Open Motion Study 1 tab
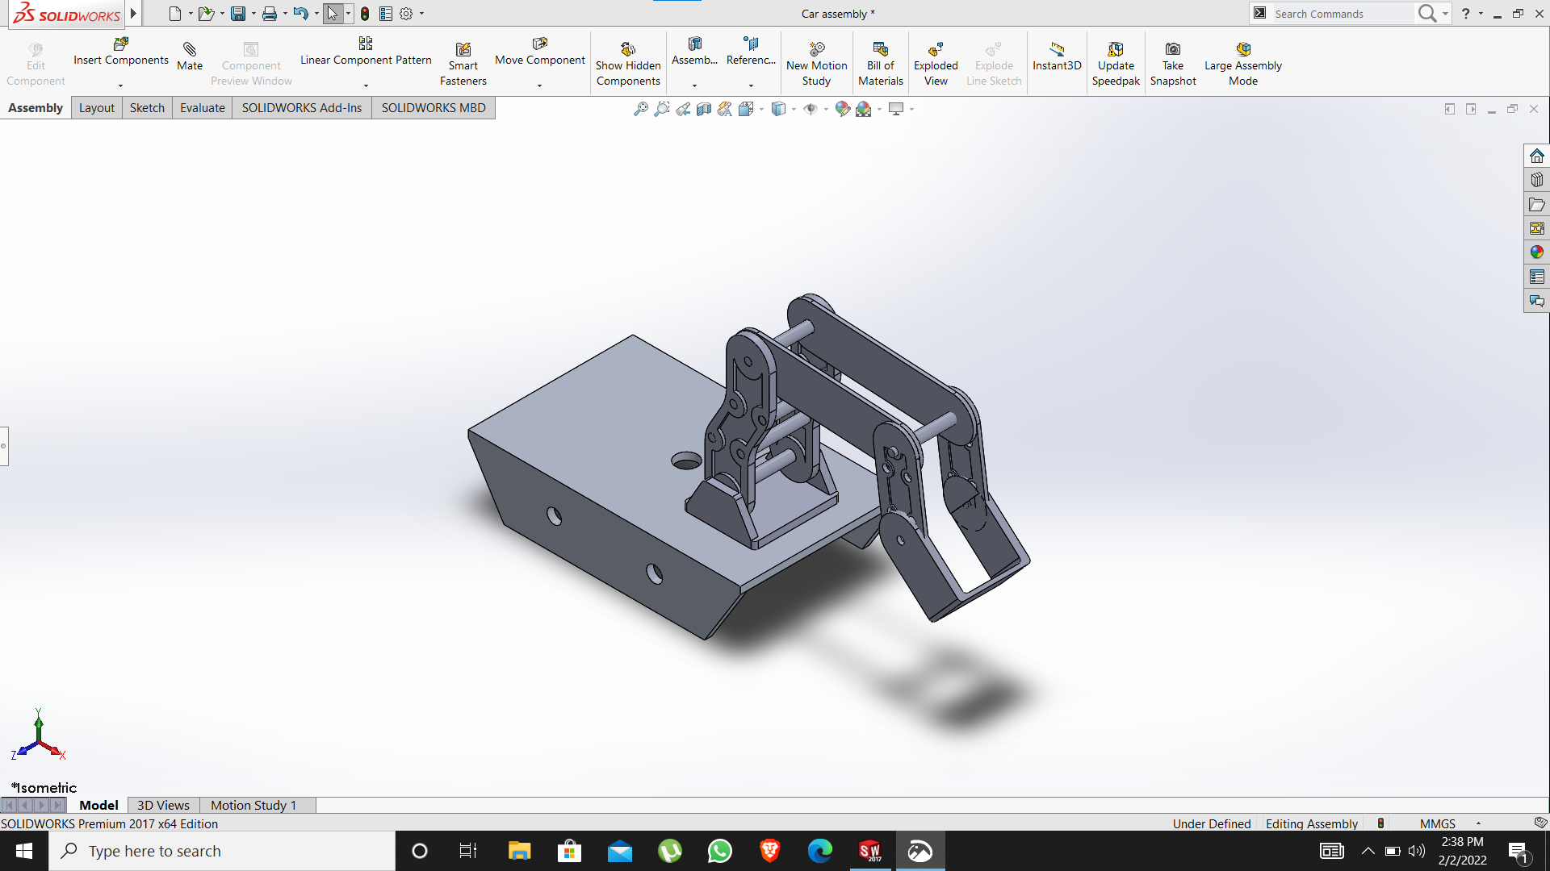 click(x=253, y=805)
